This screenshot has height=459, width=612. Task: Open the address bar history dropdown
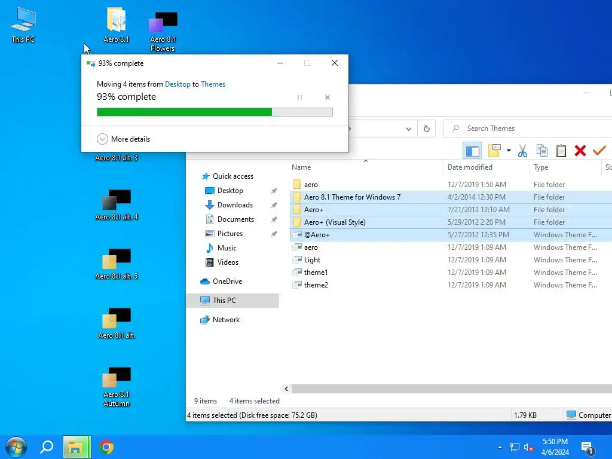point(408,129)
